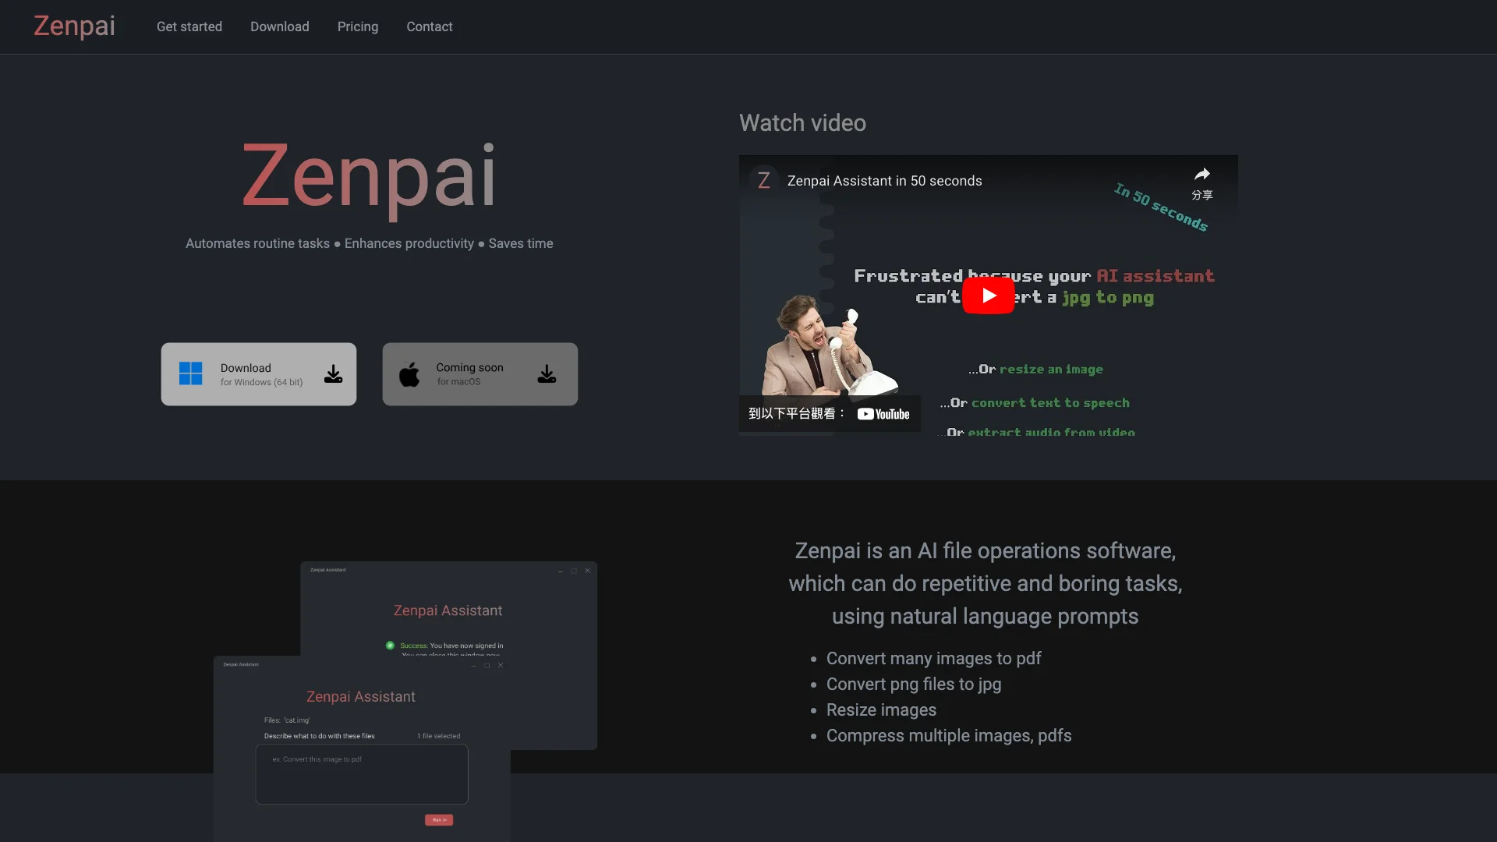This screenshot has width=1497, height=842.
Task: Click the Contact navigation link
Action: pos(430,26)
